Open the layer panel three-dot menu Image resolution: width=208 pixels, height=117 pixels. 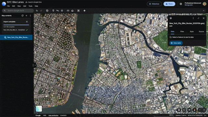(x=193, y=18)
